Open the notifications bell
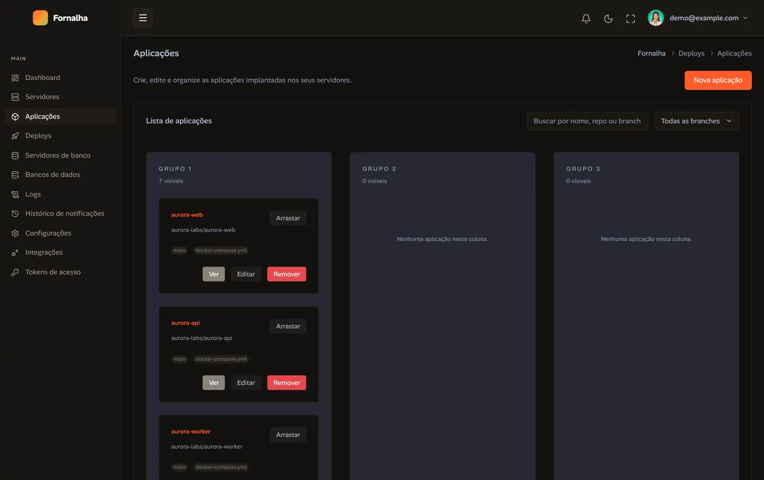The image size is (764, 480). click(x=586, y=19)
